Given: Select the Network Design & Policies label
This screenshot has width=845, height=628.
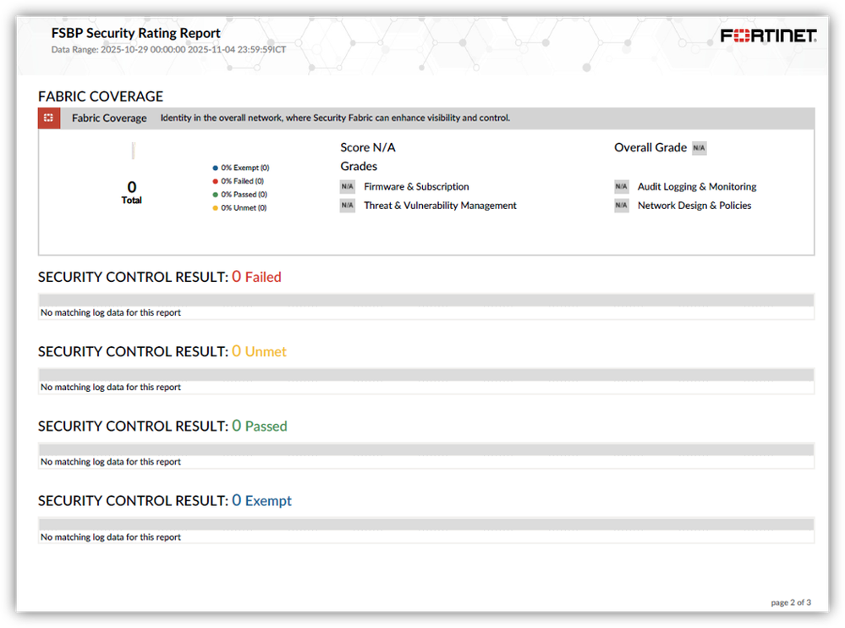Looking at the screenshot, I should coord(694,206).
